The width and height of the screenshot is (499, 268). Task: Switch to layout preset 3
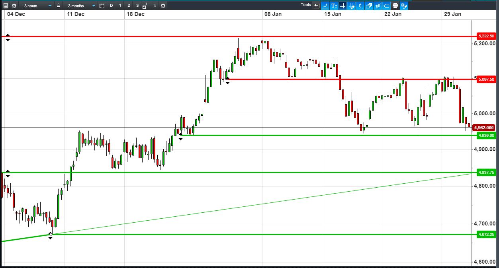137,6
